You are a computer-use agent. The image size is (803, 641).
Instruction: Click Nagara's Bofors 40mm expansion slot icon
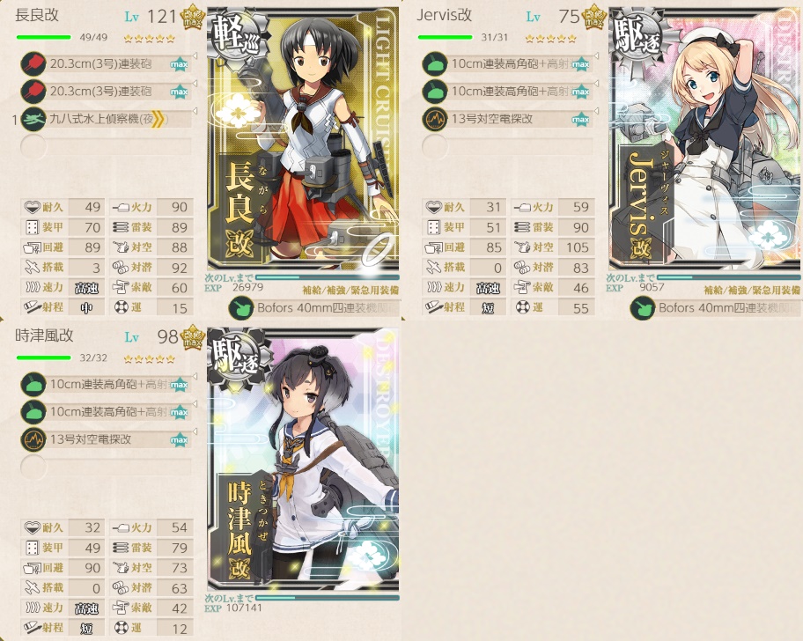240,308
